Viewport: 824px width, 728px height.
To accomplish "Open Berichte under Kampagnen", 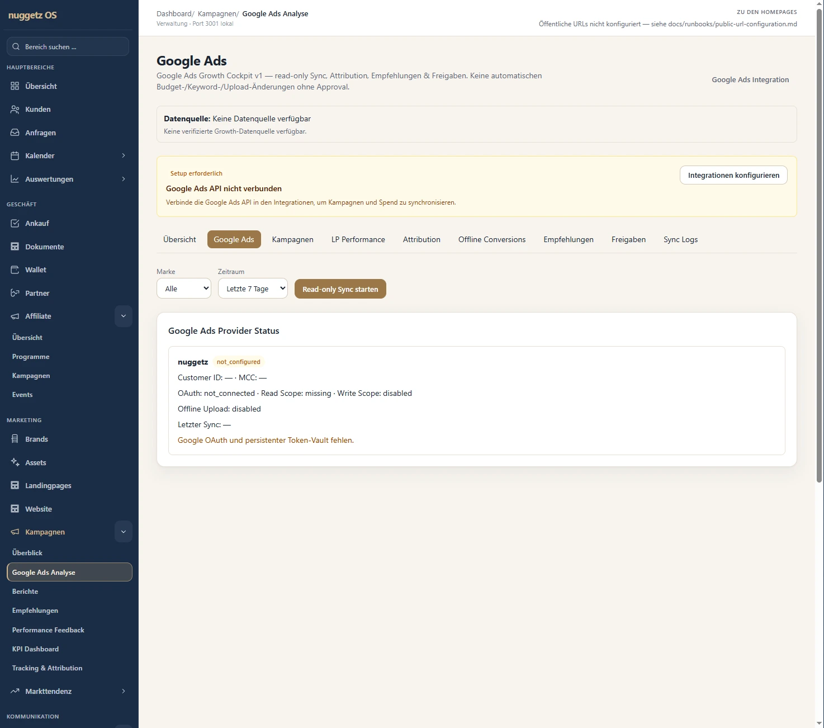I will coord(25,592).
